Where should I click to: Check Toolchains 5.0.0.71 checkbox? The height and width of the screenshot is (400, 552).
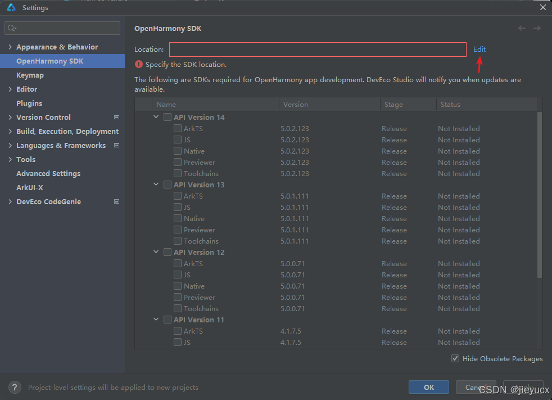pyautogui.click(x=178, y=308)
